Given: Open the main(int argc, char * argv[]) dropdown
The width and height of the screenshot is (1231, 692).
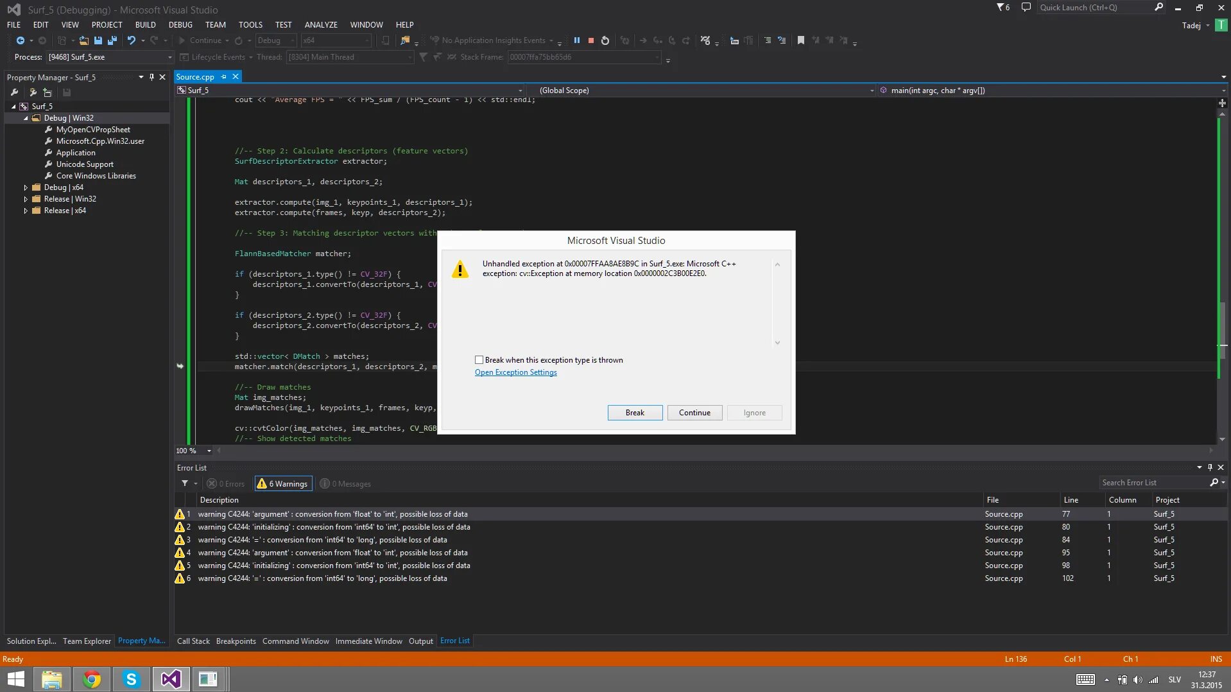Looking at the screenshot, I should 1053,91.
